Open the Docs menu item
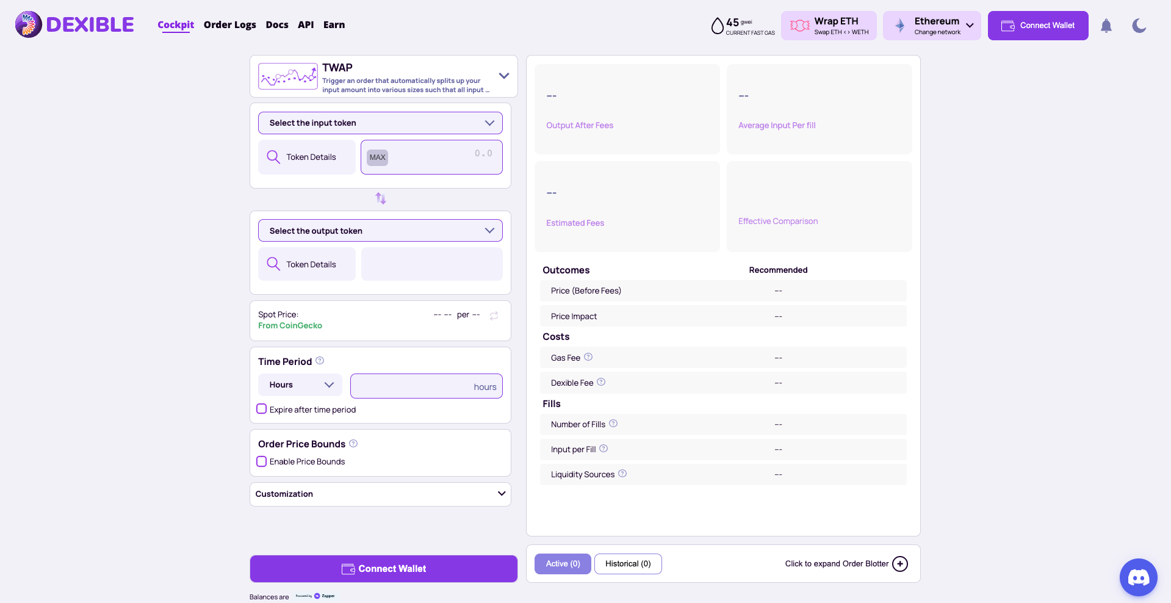This screenshot has width=1171, height=603. click(x=277, y=25)
